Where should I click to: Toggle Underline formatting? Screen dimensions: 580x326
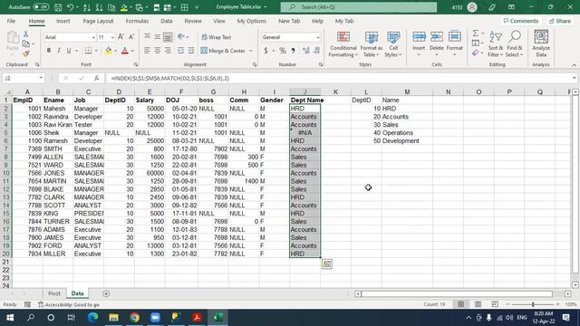click(69, 51)
